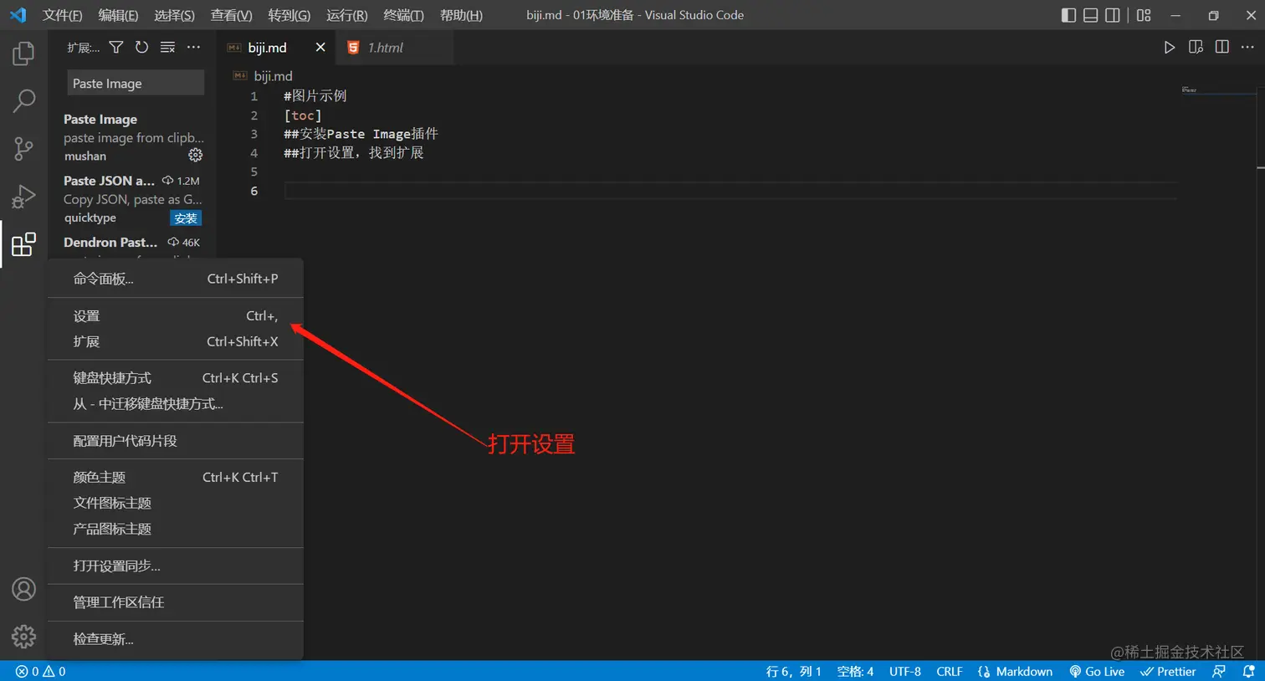Refresh the extensions list
This screenshot has height=681, width=1265.
tap(142, 48)
